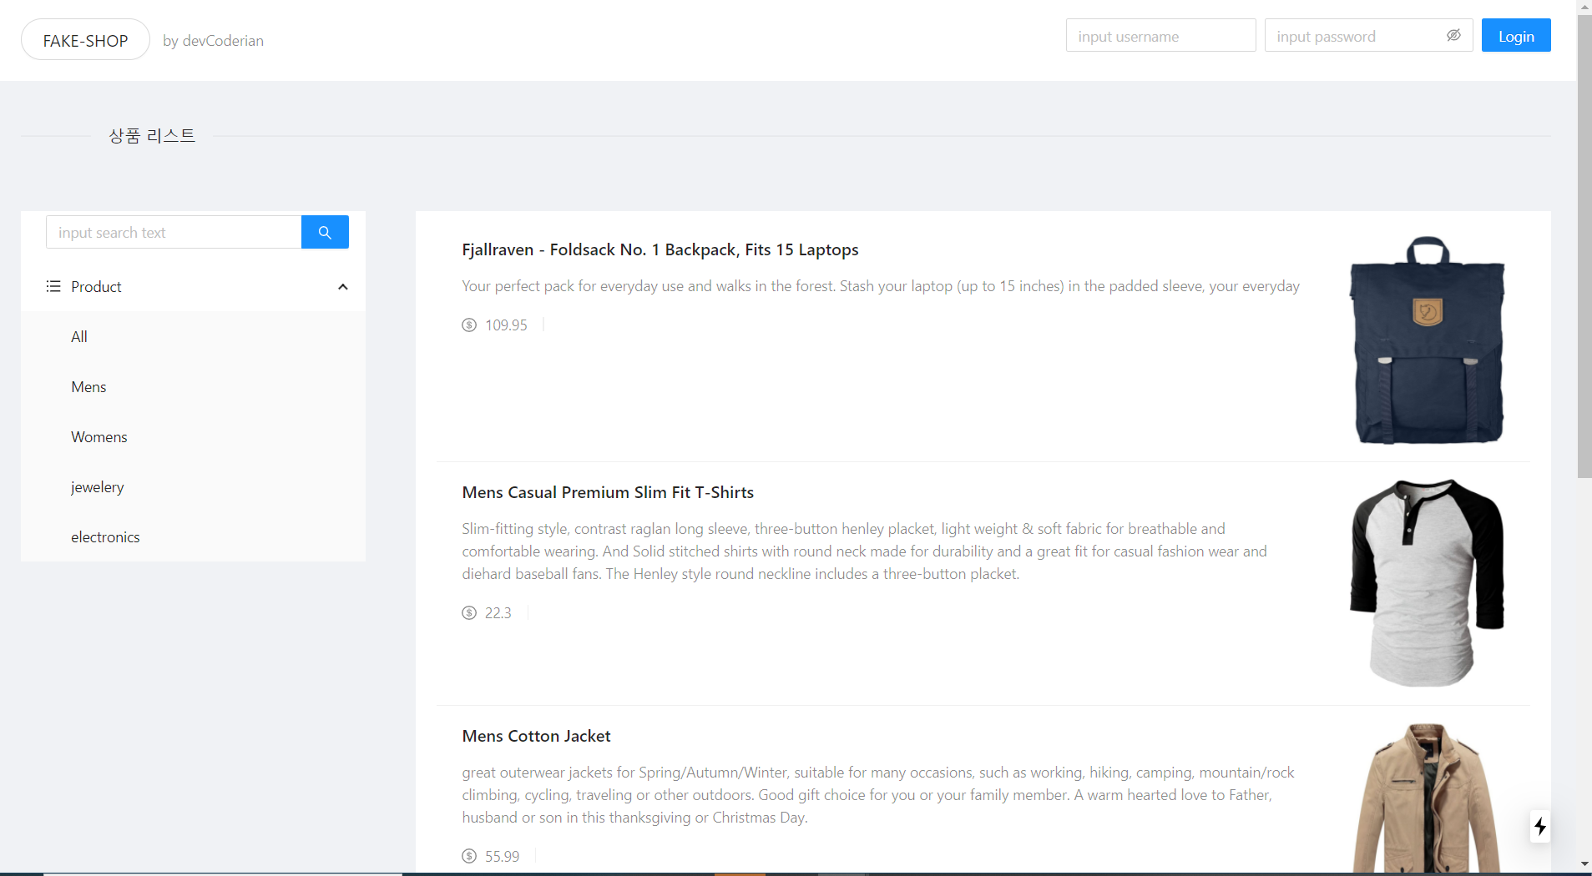Select the Womens category

pyautogui.click(x=99, y=436)
